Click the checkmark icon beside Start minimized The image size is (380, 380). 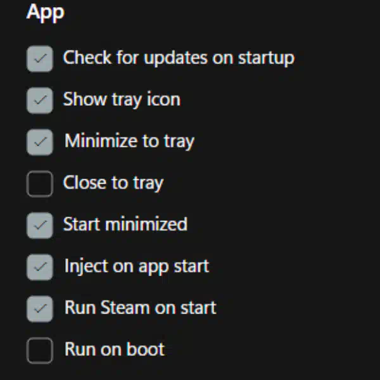point(41,225)
